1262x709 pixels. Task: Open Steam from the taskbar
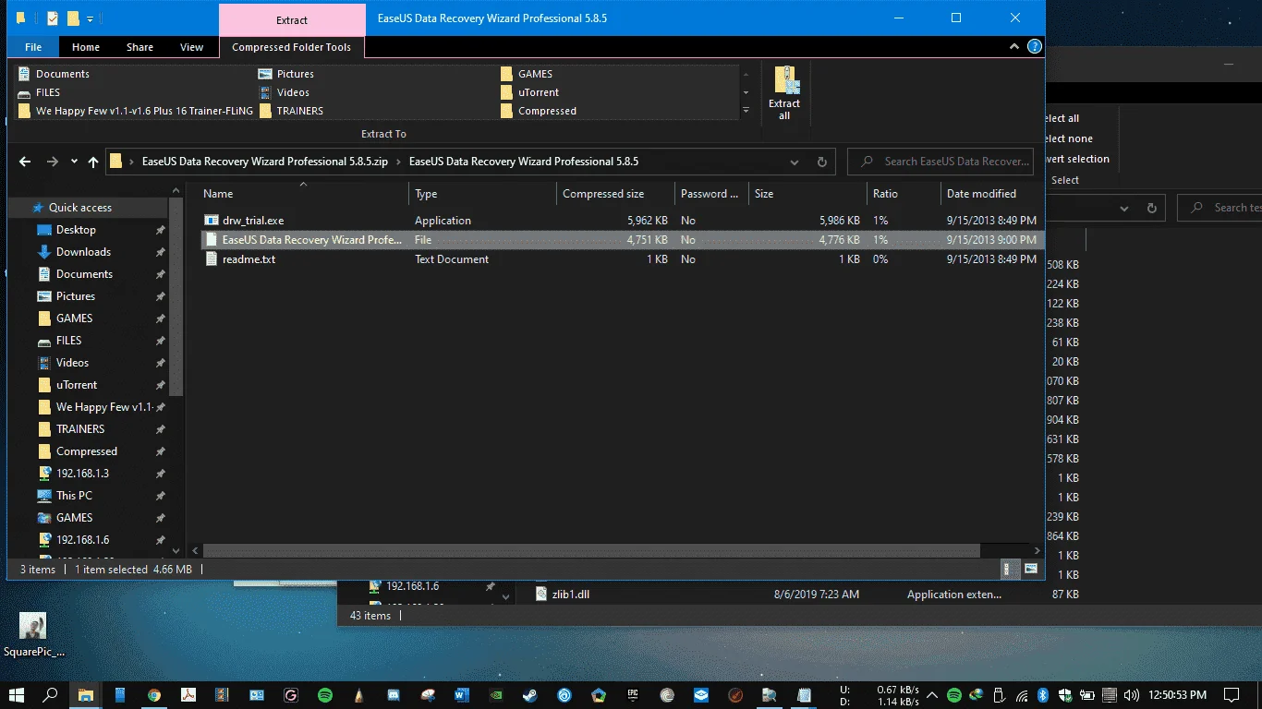530,694
